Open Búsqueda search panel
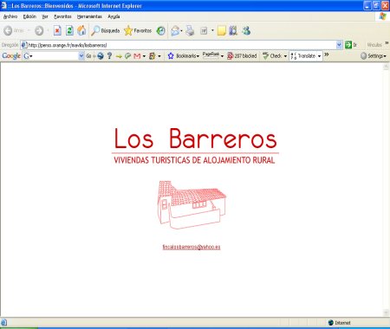The height and width of the screenshot is (329, 390). click(106, 30)
